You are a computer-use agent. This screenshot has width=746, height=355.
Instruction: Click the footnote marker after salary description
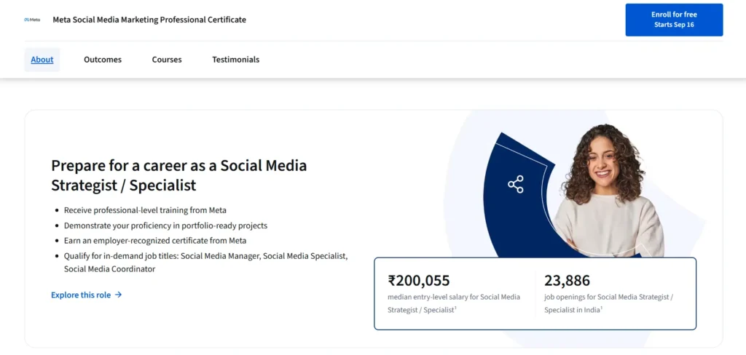(456, 308)
